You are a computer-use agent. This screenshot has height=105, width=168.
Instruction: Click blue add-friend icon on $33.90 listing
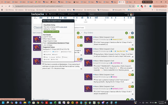(x=81, y=59)
